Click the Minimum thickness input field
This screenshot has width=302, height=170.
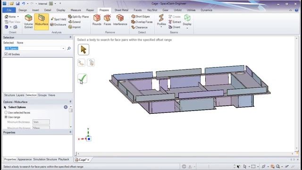coord(41,122)
